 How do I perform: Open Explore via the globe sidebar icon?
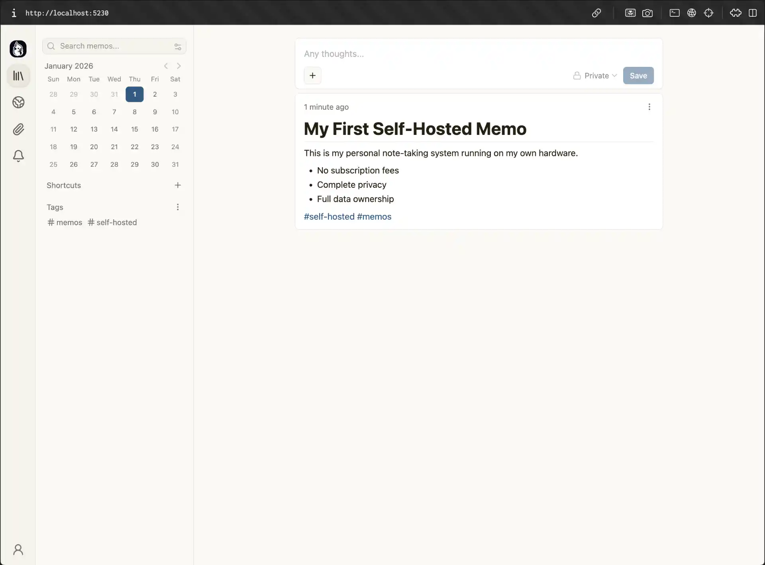[18, 102]
